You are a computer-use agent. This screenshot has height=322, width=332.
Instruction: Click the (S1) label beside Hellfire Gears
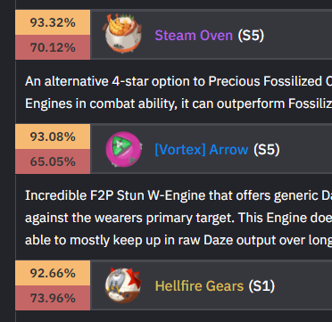[x=261, y=286]
